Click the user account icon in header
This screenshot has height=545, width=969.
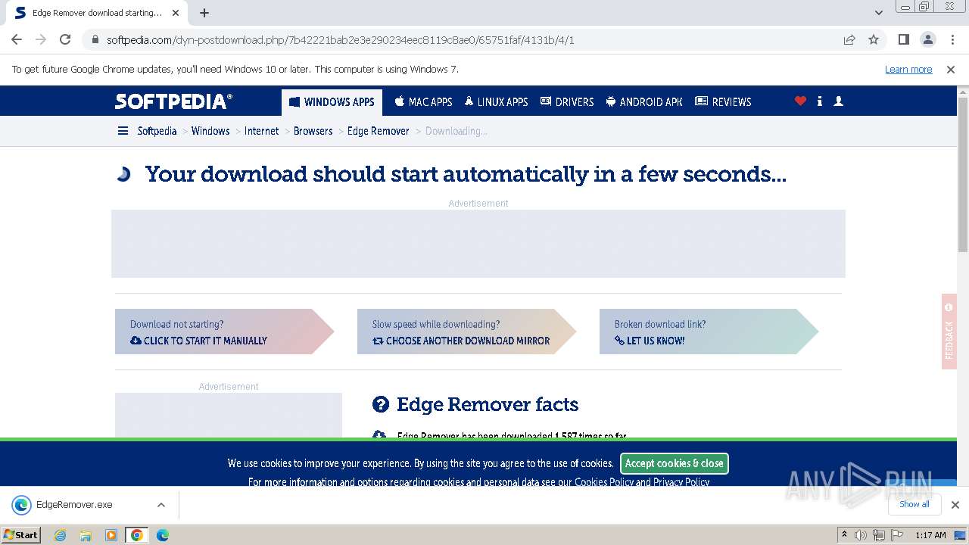(838, 101)
